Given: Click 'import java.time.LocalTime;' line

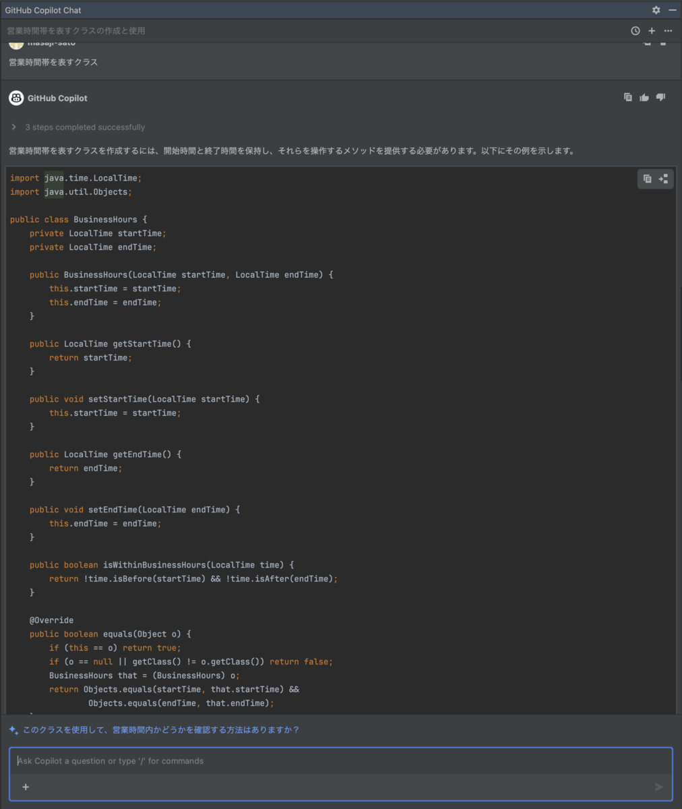Looking at the screenshot, I should tap(76, 178).
